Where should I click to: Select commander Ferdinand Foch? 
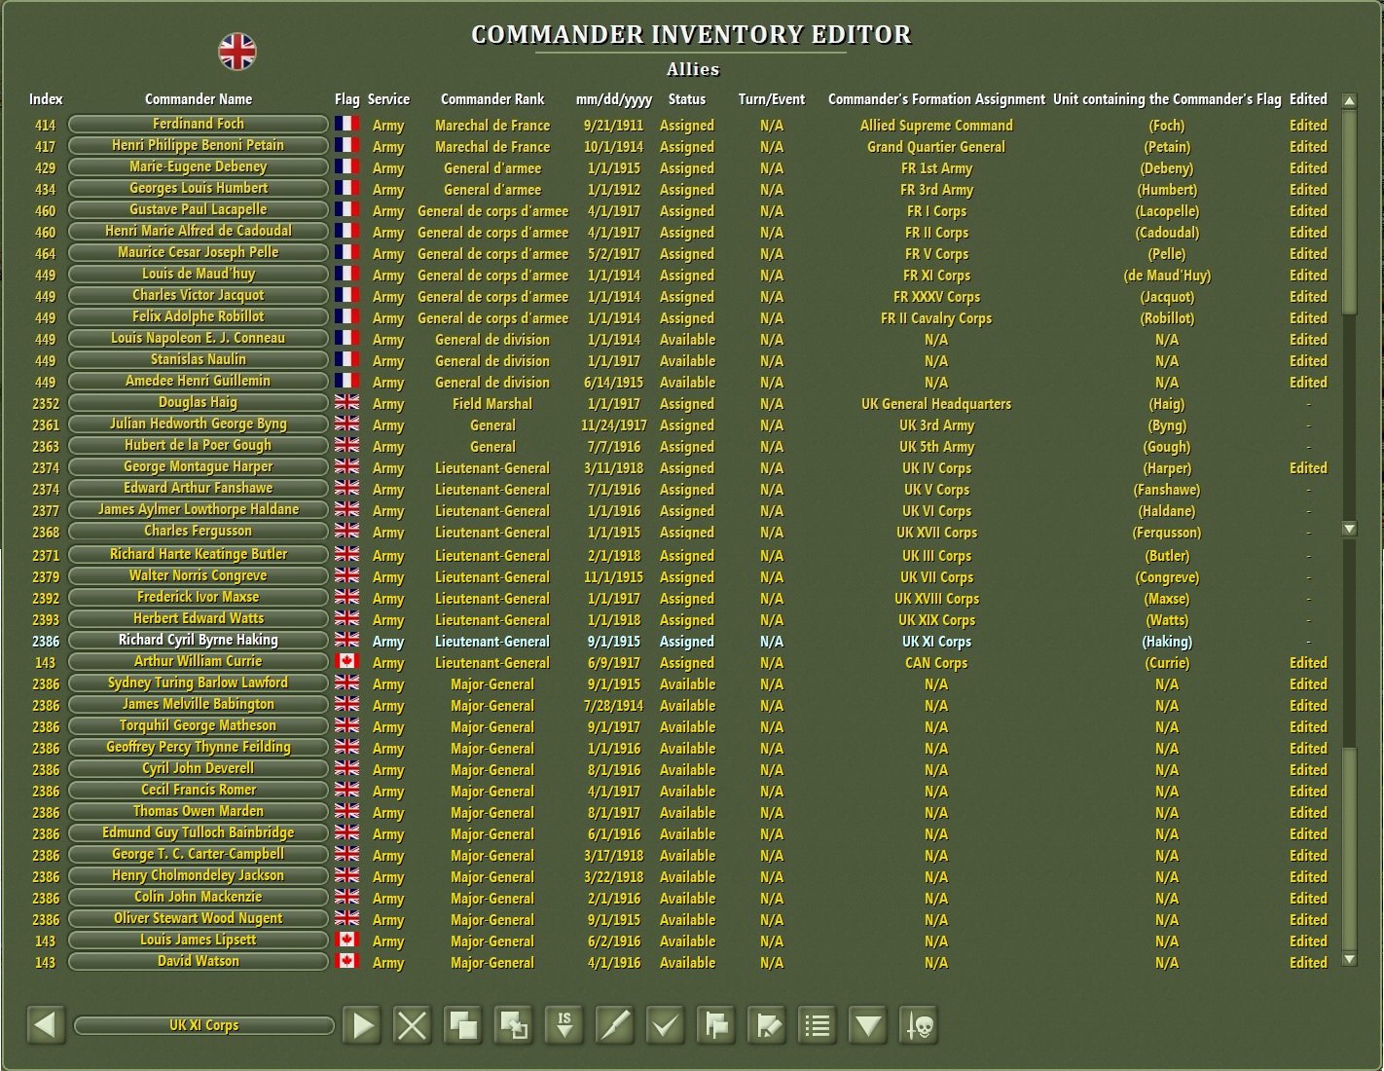pos(199,124)
